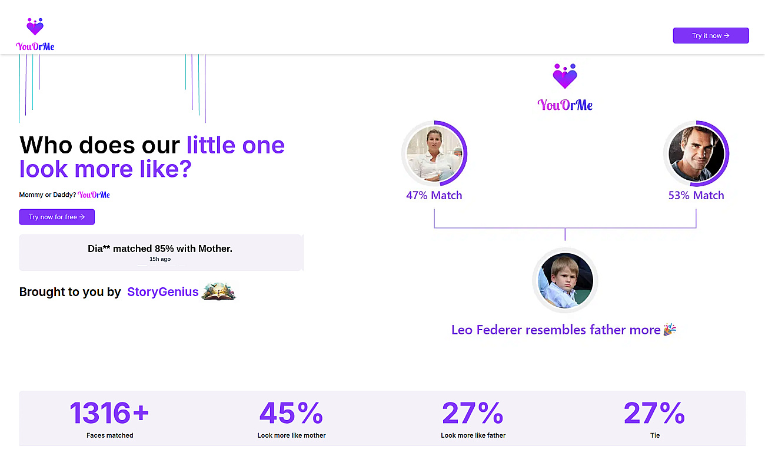Click the 27% Look more like father stat

coord(473,420)
